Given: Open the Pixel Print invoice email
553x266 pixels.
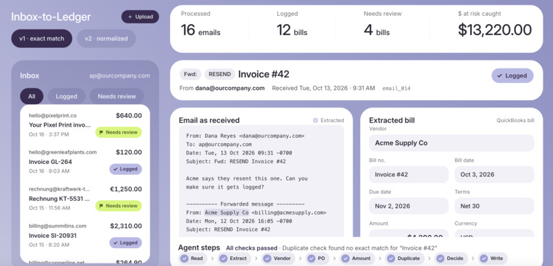Looking at the screenshot, I should tap(85, 125).
